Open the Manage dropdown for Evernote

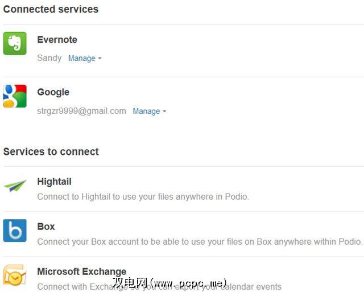click(x=82, y=58)
